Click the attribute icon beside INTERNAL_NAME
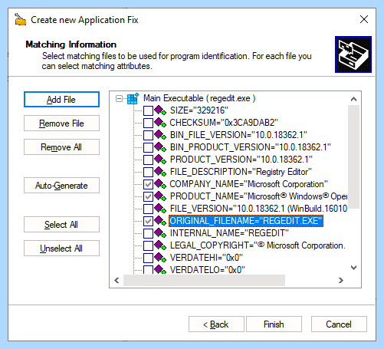384x349 pixels. (160, 233)
